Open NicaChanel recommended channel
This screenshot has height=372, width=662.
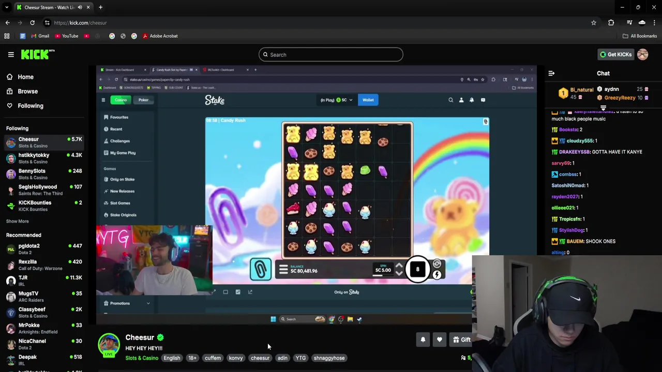click(x=44, y=344)
